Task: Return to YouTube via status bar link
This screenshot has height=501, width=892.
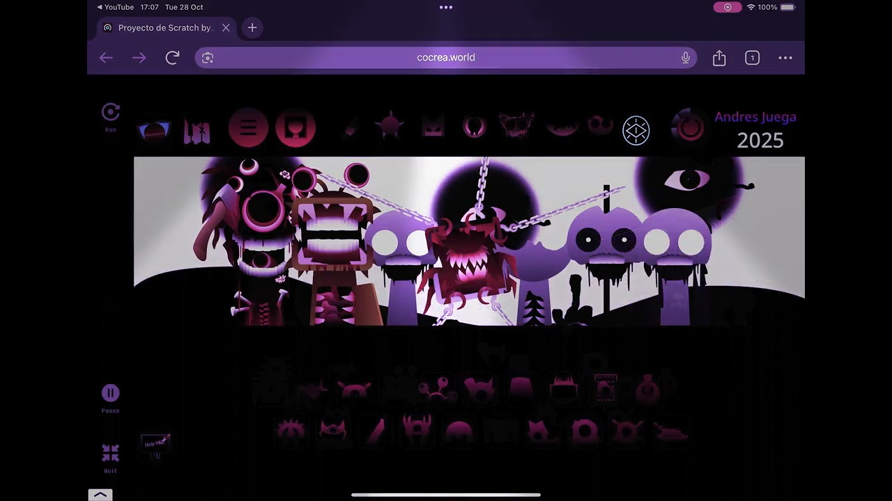Action: click(116, 7)
